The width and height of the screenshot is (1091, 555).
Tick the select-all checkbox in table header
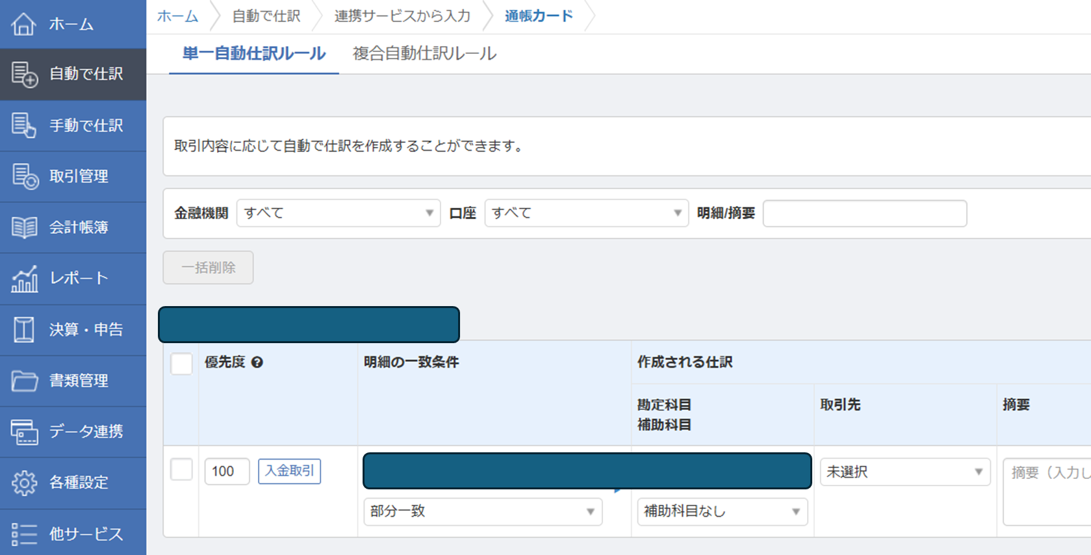click(181, 363)
